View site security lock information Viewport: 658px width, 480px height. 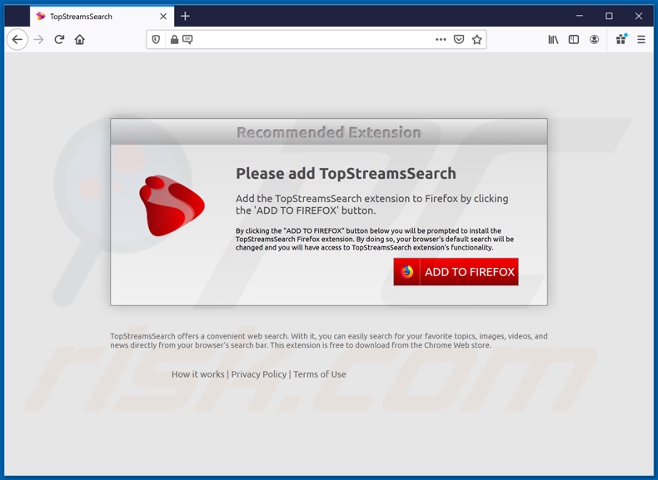pyautogui.click(x=174, y=39)
